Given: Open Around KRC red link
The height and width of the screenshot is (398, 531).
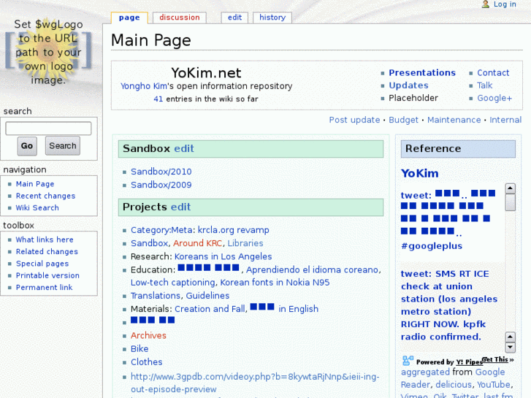Looking at the screenshot, I should pyautogui.click(x=197, y=243).
